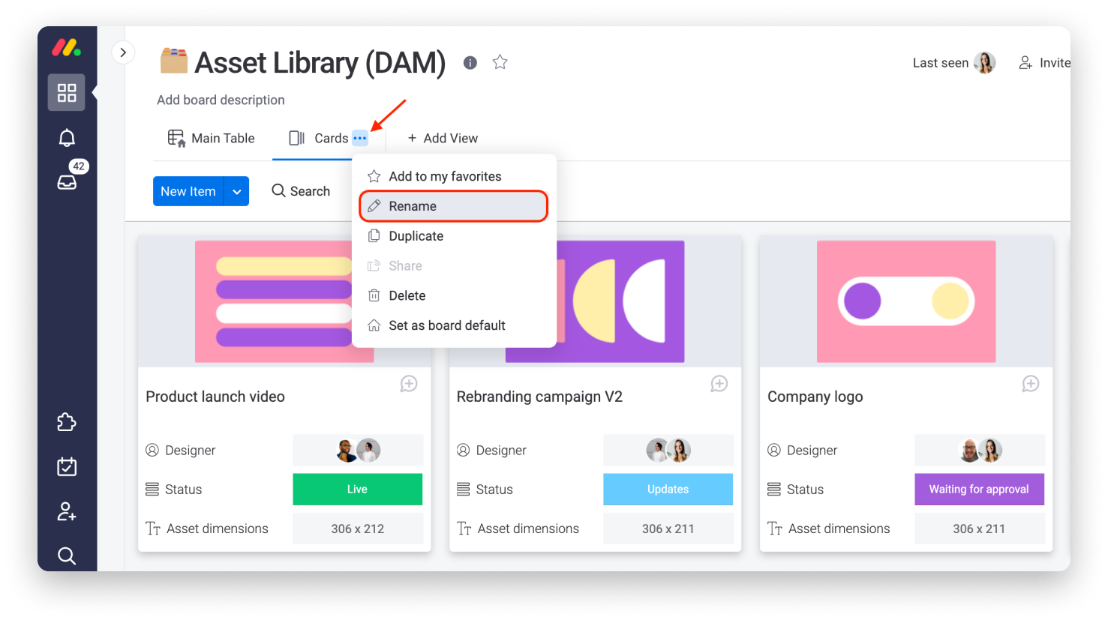Click the board info icon
1108x620 pixels.
click(470, 63)
